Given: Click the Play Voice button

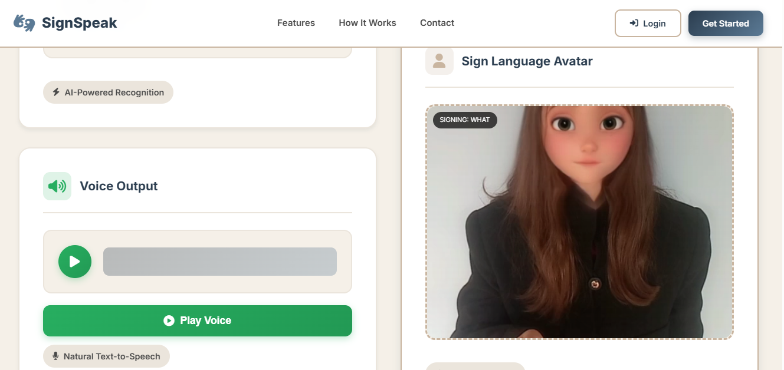Looking at the screenshot, I should [198, 321].
